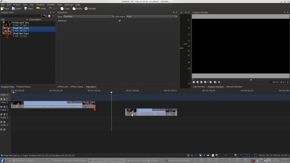
Task: Open the 'with track' Auto dropdown
Action: pyautogui.click(x=152, y=16)
